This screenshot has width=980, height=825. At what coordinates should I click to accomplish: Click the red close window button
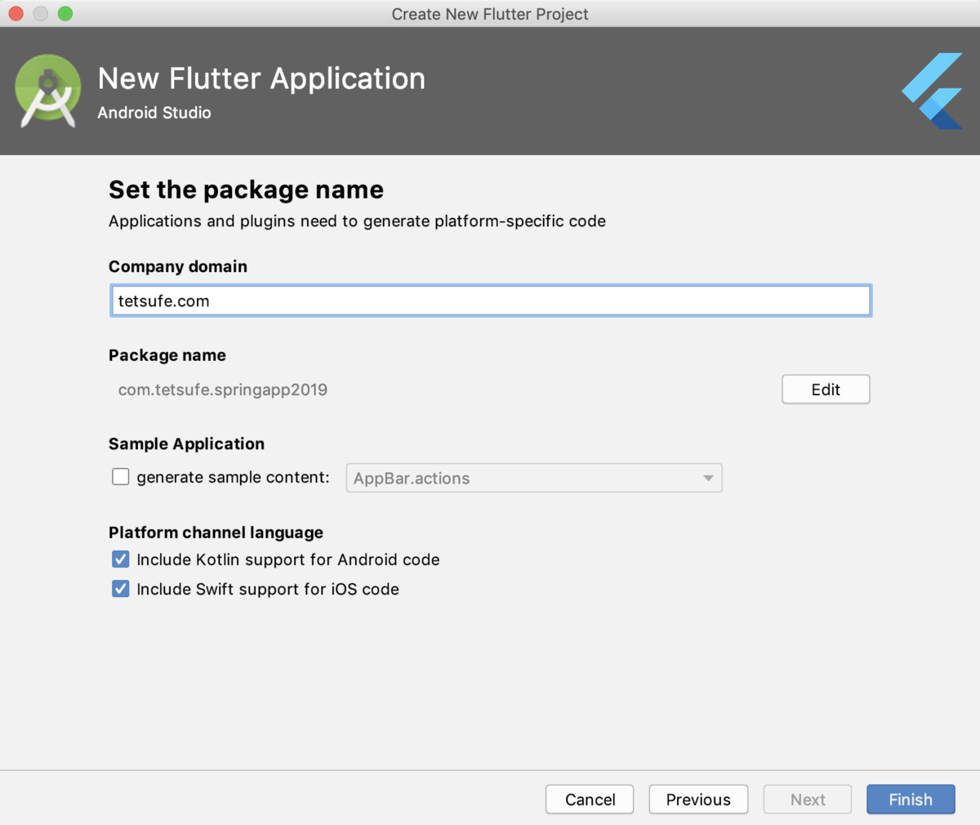(16, 14)
